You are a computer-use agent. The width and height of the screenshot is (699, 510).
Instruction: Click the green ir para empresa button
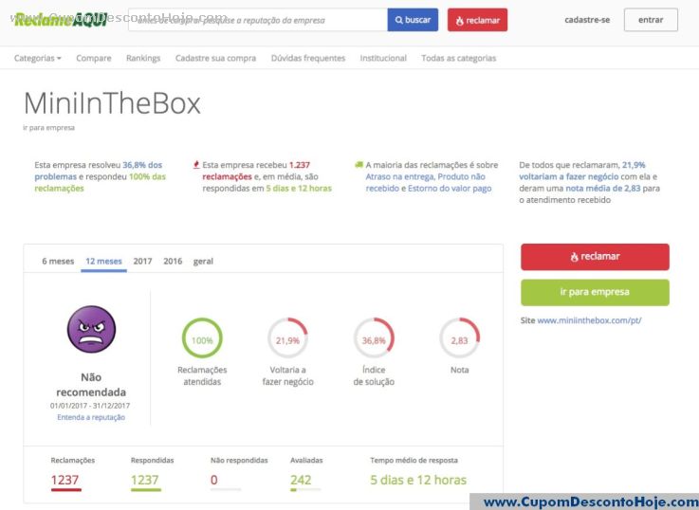[x=595, y=292]
